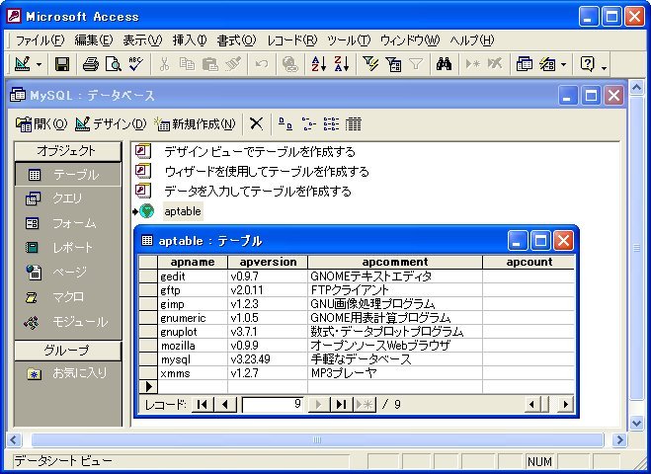The image size is (651, 474).
Task: Open the 挿入(I) menu
Action: point(190,40)
